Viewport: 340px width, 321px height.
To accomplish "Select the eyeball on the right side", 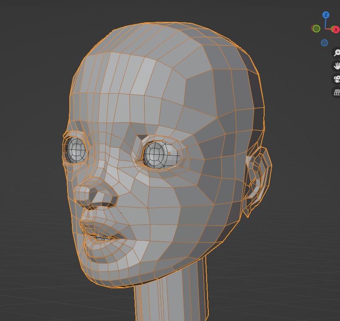I will coord(160,155).
